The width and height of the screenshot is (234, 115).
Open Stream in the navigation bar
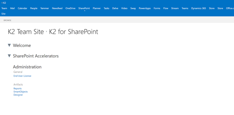click(175, 8)
